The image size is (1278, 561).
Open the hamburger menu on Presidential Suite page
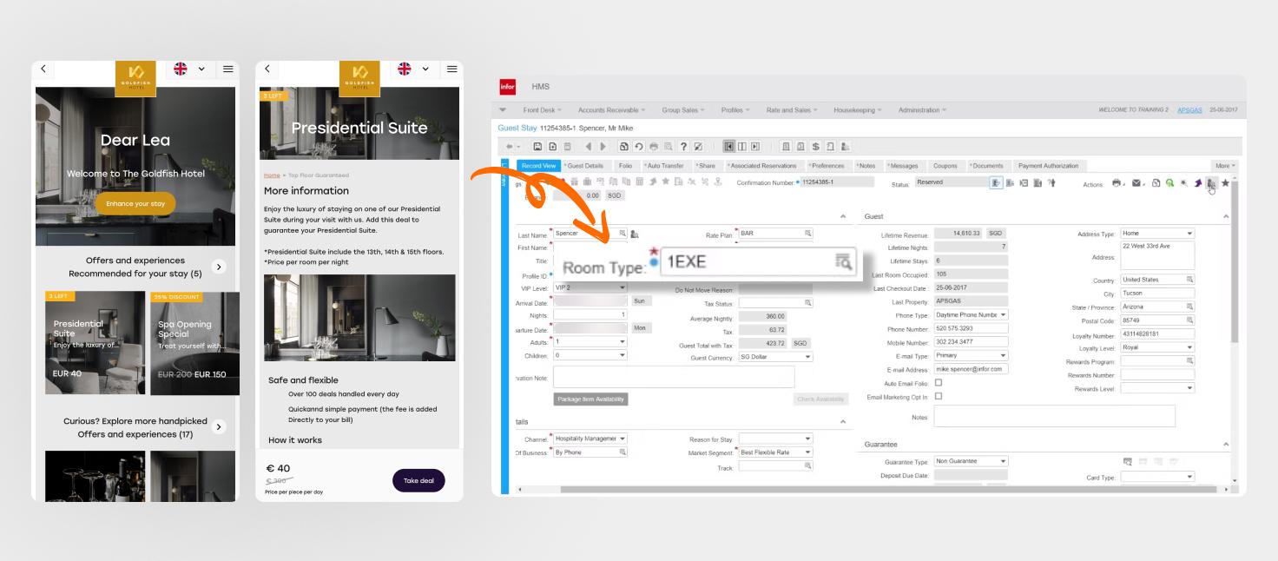coord(451,69)
